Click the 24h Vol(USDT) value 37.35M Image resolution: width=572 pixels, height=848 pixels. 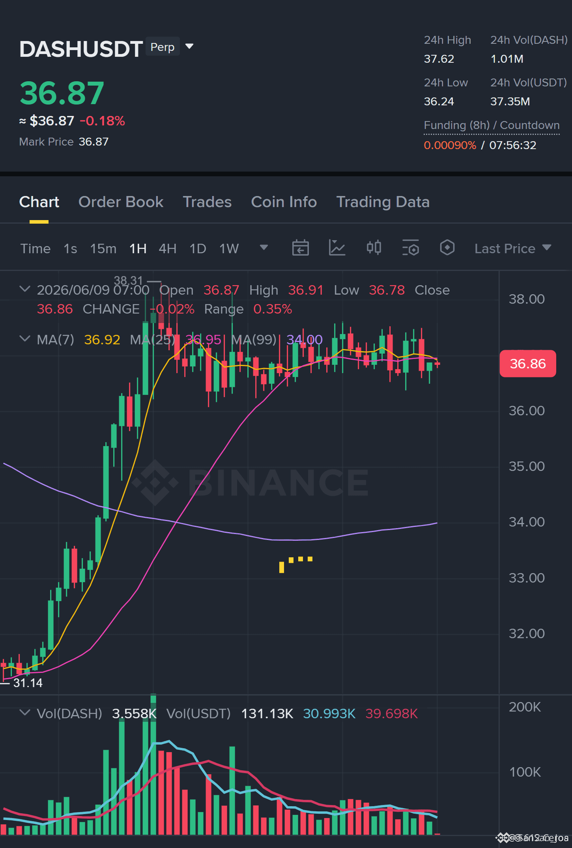[x=510, y=101]
